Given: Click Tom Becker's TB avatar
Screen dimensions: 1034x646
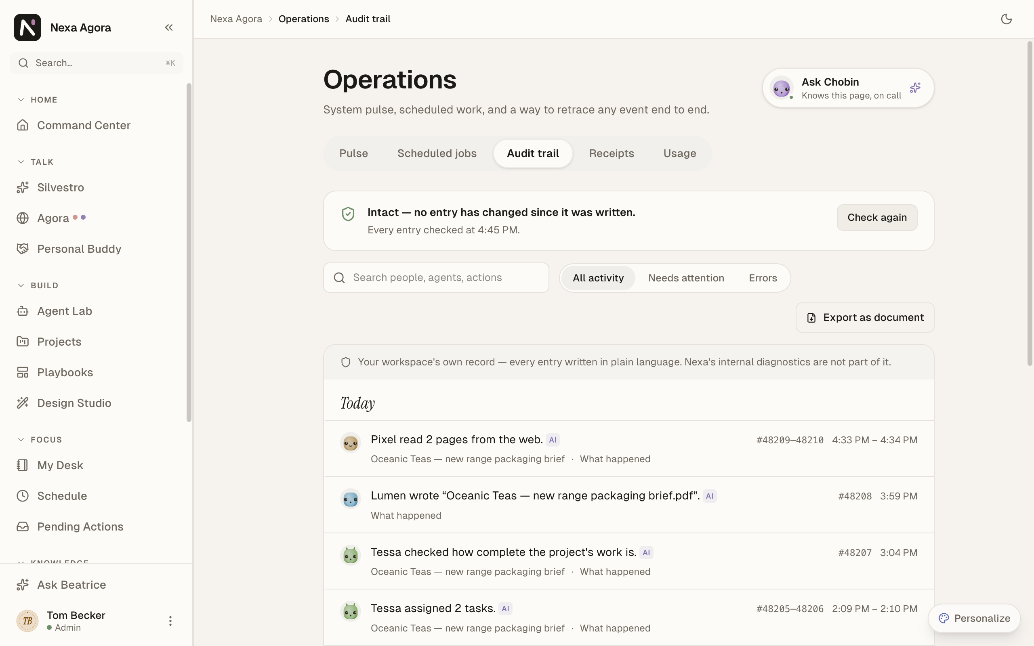Looking at the screenshot, I should (x=27, y=621).
